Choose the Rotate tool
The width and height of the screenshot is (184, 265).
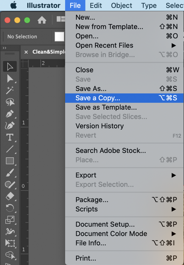click(x=10, y=208)
